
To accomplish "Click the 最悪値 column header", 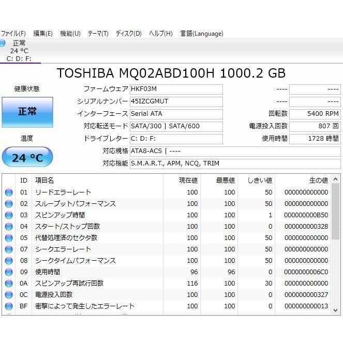I will pos(219,181).
